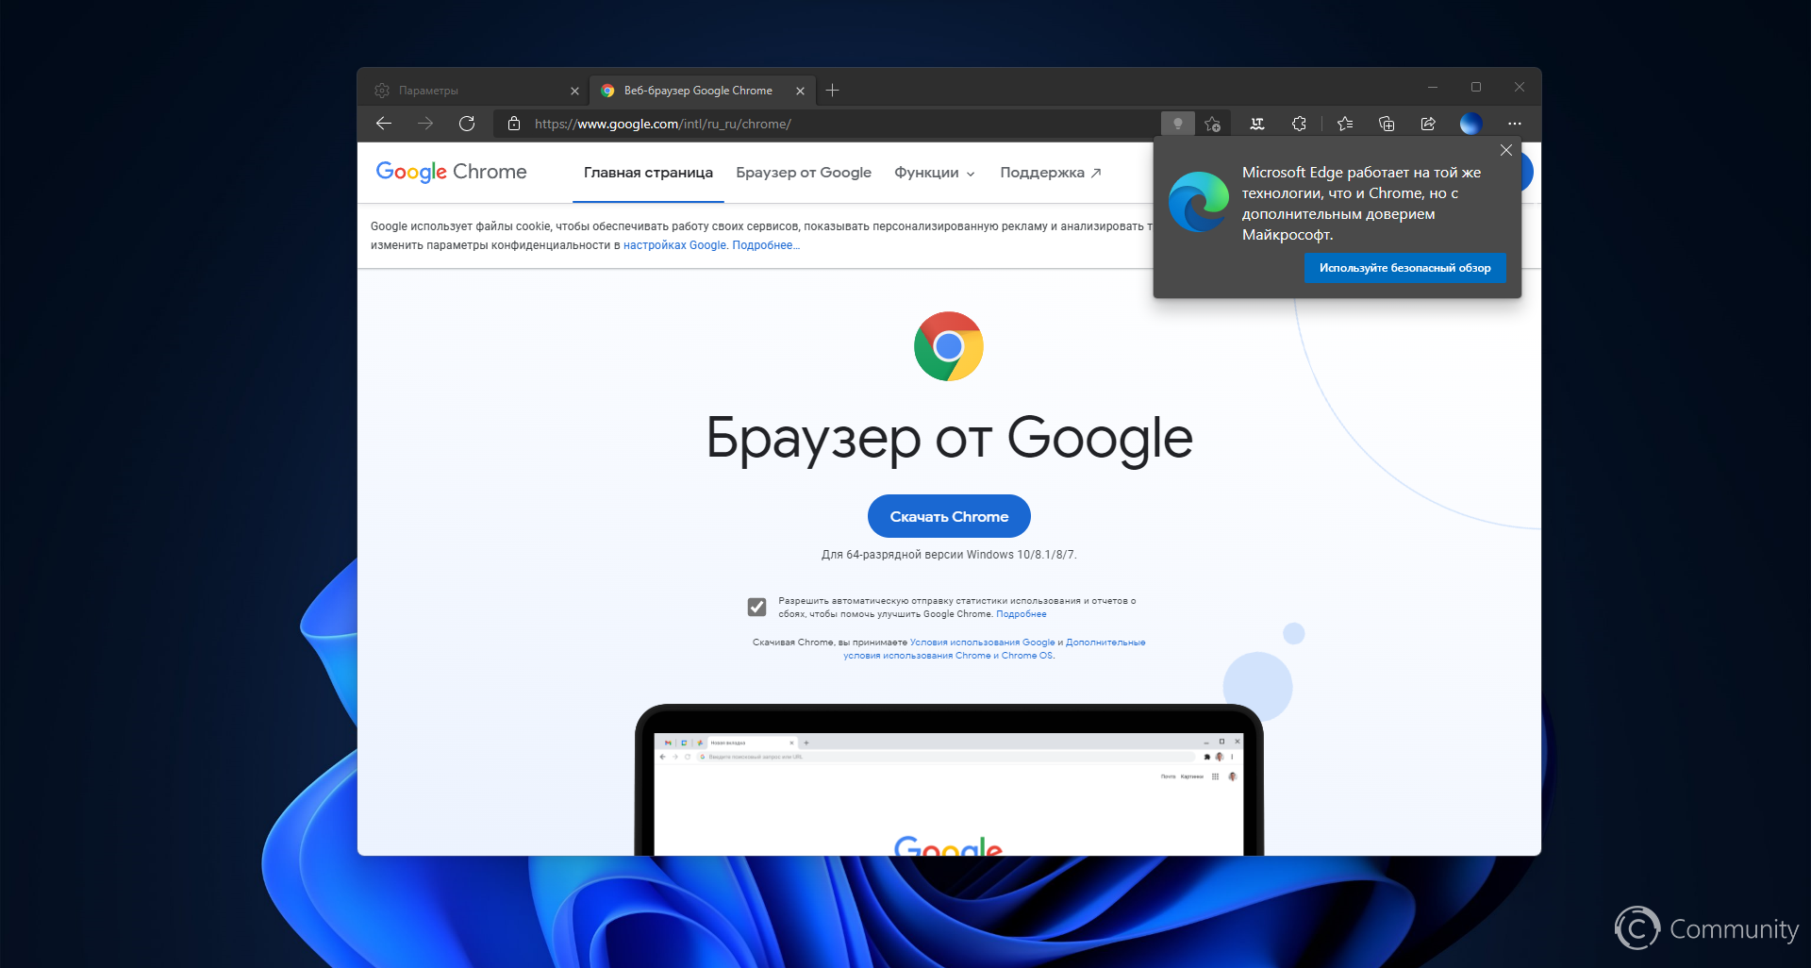Open the profile avatar menu
Viewport: 1811px width, 968px height.
pos(1470,124)
